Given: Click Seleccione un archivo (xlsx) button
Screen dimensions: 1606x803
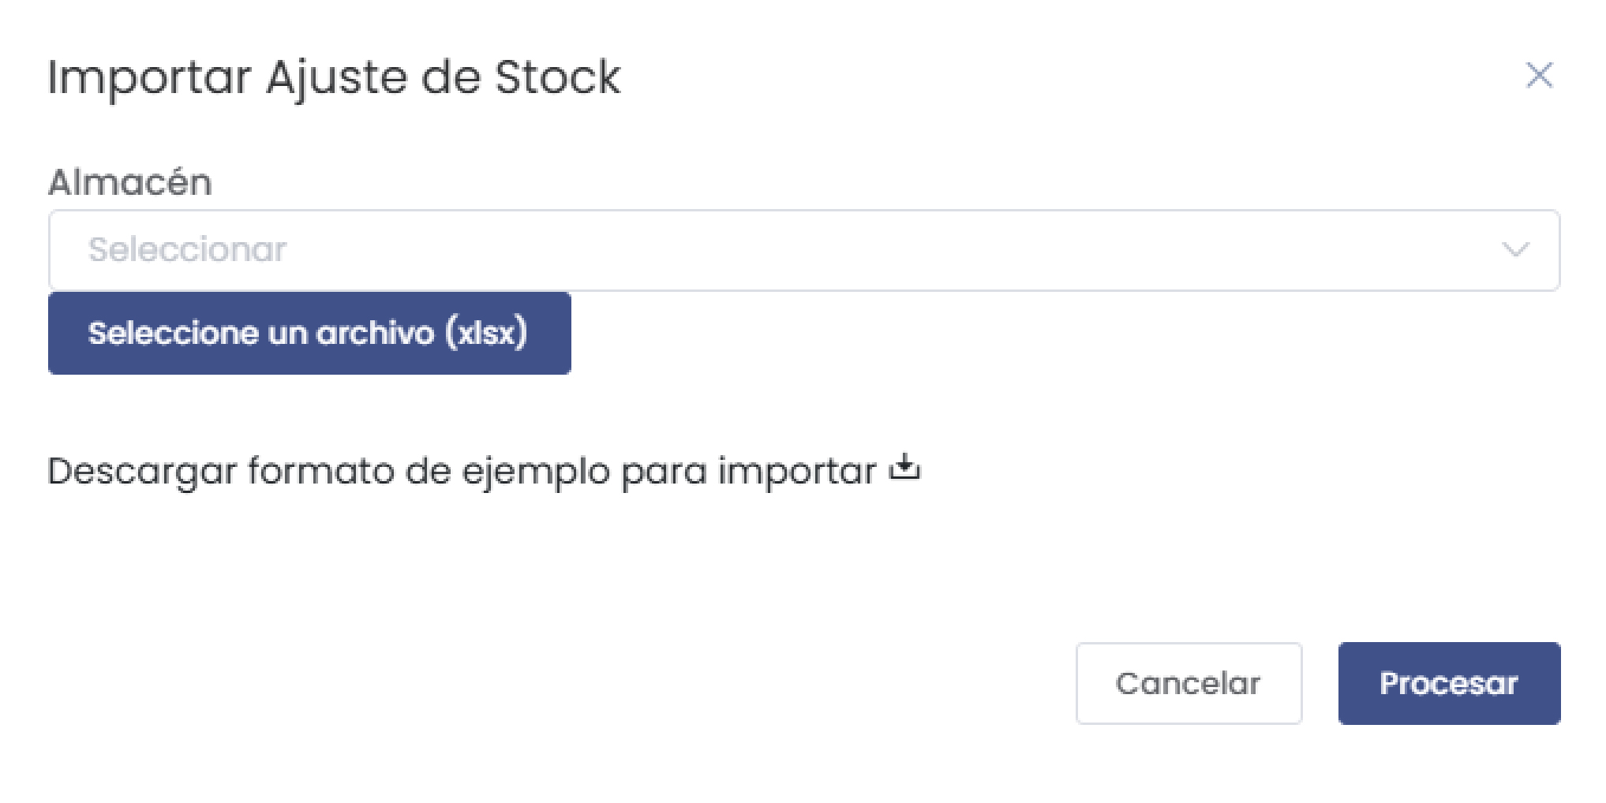Looking at the screenshot, I should click(x=309, y=332).
